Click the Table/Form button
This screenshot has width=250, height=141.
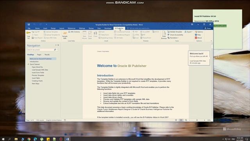[x=104, y=35]
